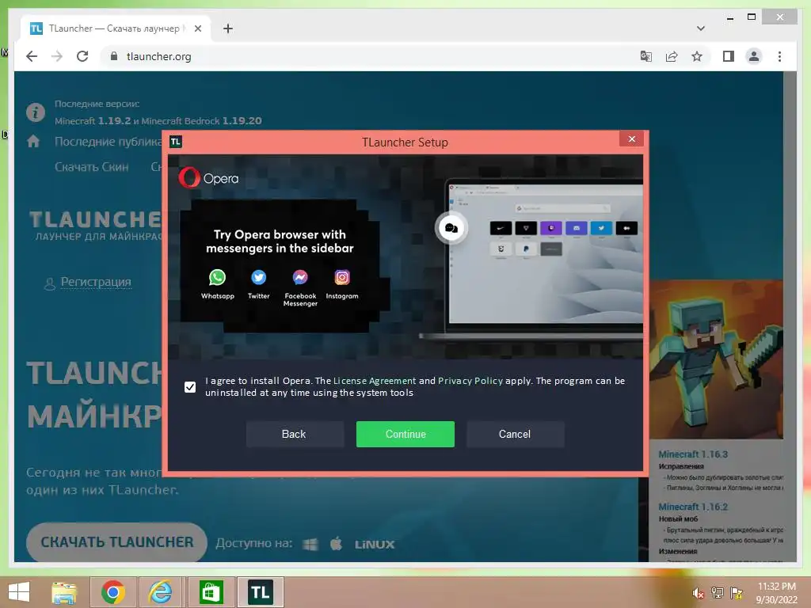This screenshot has width=811, height=608.
Task: Go forward in Chrome browser
Action: point(57,56)
